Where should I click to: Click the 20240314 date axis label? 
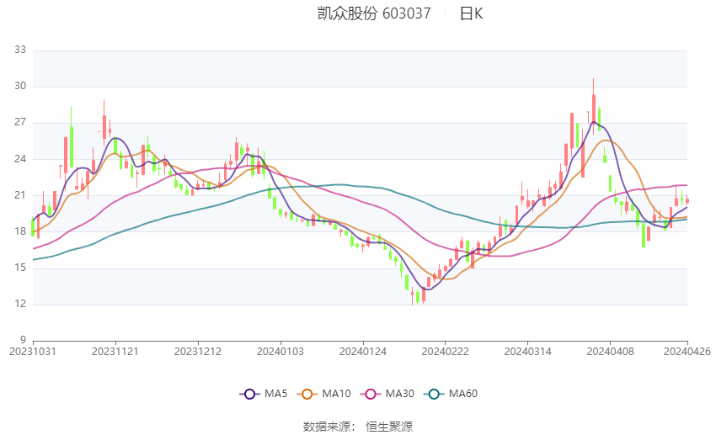click(x=528, y=352)
